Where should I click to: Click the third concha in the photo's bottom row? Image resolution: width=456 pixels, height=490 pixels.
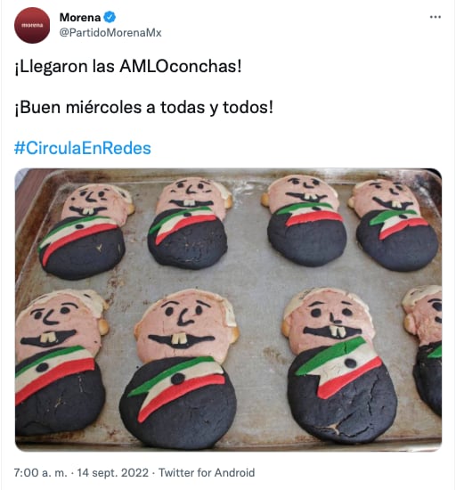(338, 365)
